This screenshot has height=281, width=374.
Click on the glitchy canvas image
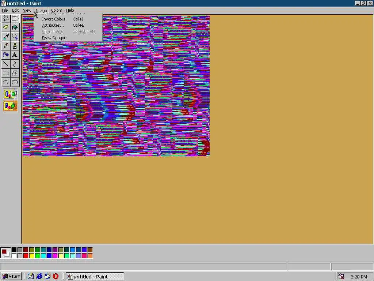(116, 86)
